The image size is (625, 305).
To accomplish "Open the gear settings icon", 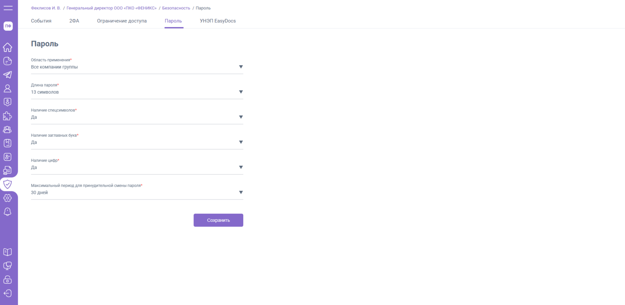I will click(7, 198).
